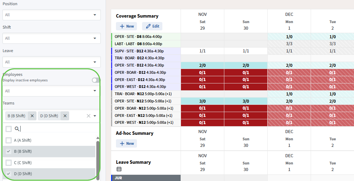
Task: Remove the B (B Shift) team tag
Action: pyautogui.click(x=32, y=116)
